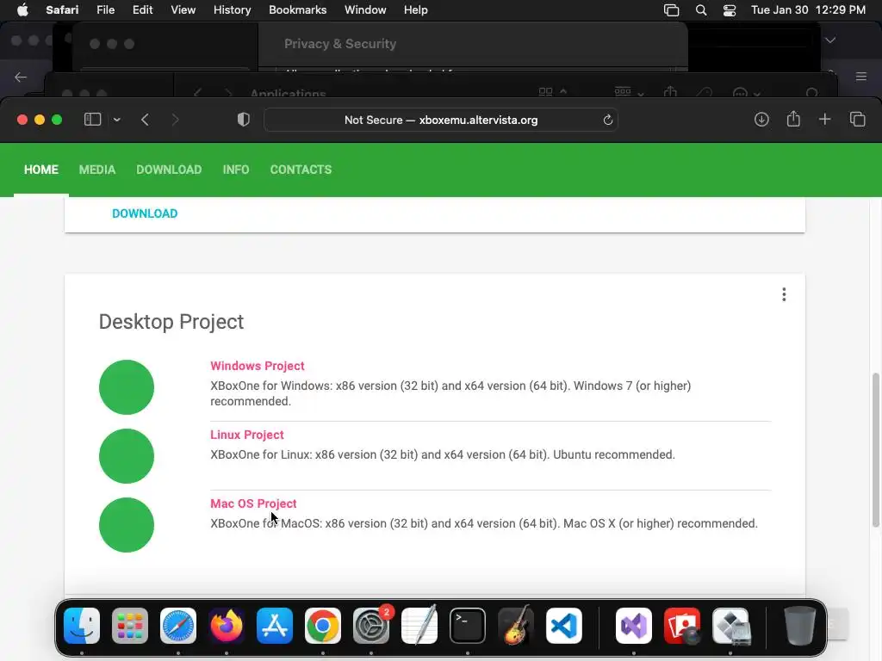The image size is (882, 661).
Task: Open Visual Studio (purple) from the Dock
Action: [x=634, y=626]
